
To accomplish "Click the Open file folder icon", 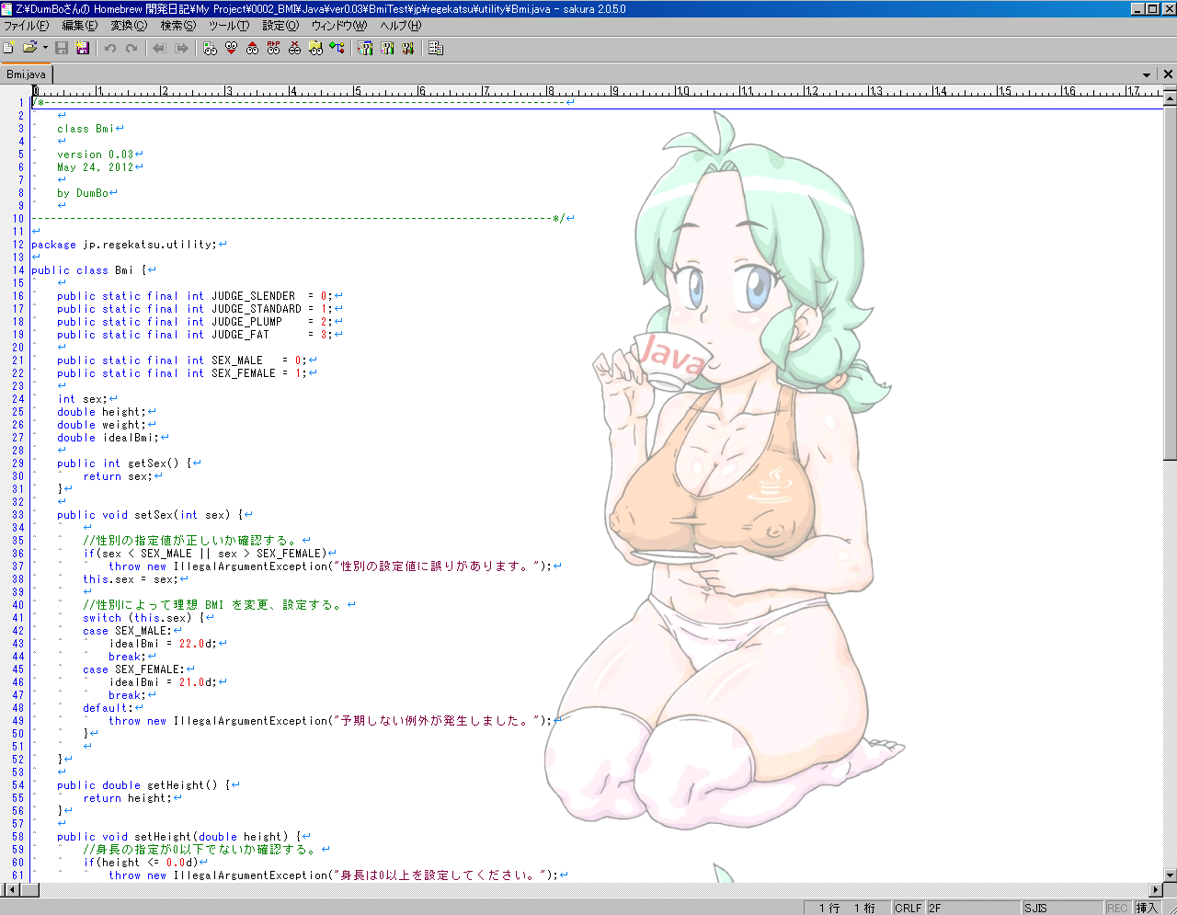I will 29,48.
